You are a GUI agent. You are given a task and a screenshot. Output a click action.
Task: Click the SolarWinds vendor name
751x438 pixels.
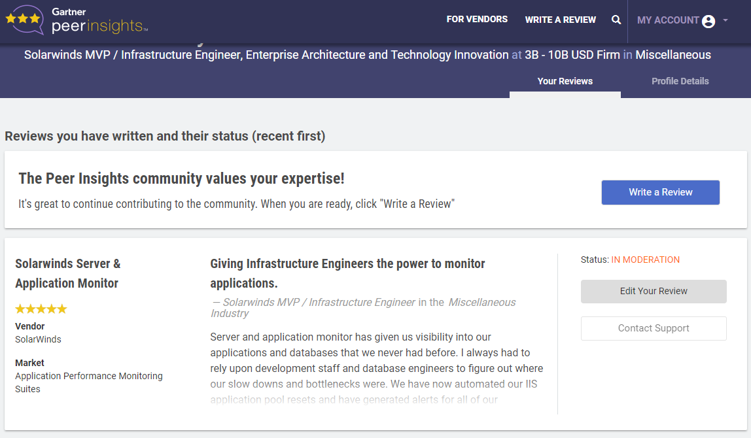(x=39, y=339)
